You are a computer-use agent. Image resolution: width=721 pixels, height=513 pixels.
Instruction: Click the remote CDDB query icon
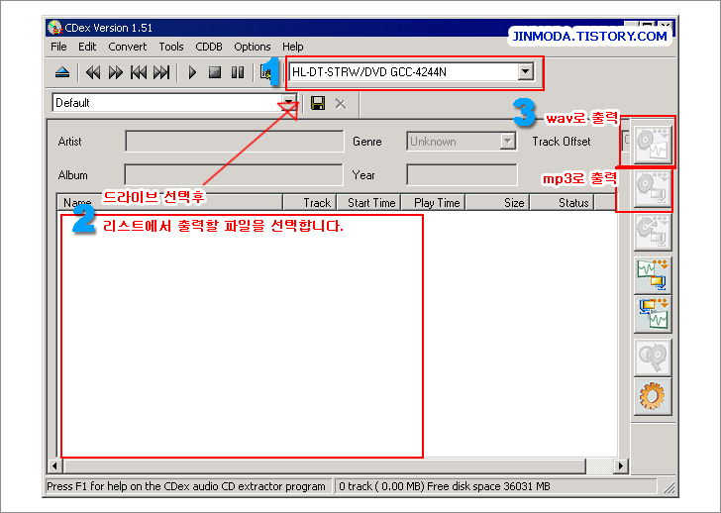(652, 358)
